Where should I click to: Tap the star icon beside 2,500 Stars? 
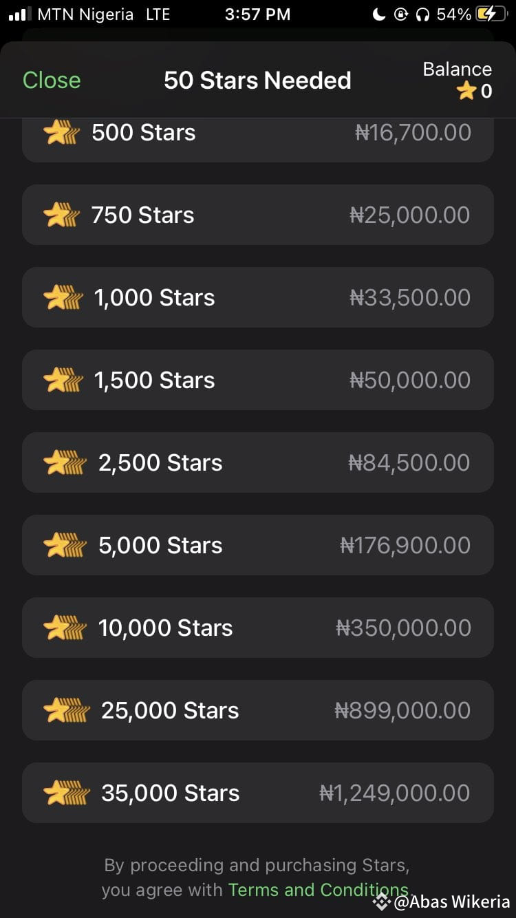click(65, 463)
